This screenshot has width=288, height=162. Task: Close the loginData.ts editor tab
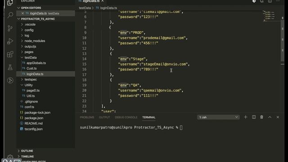pyautogui.click(x=103, y=1)
